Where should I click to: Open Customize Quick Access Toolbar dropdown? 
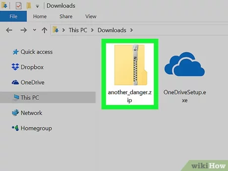37,6
